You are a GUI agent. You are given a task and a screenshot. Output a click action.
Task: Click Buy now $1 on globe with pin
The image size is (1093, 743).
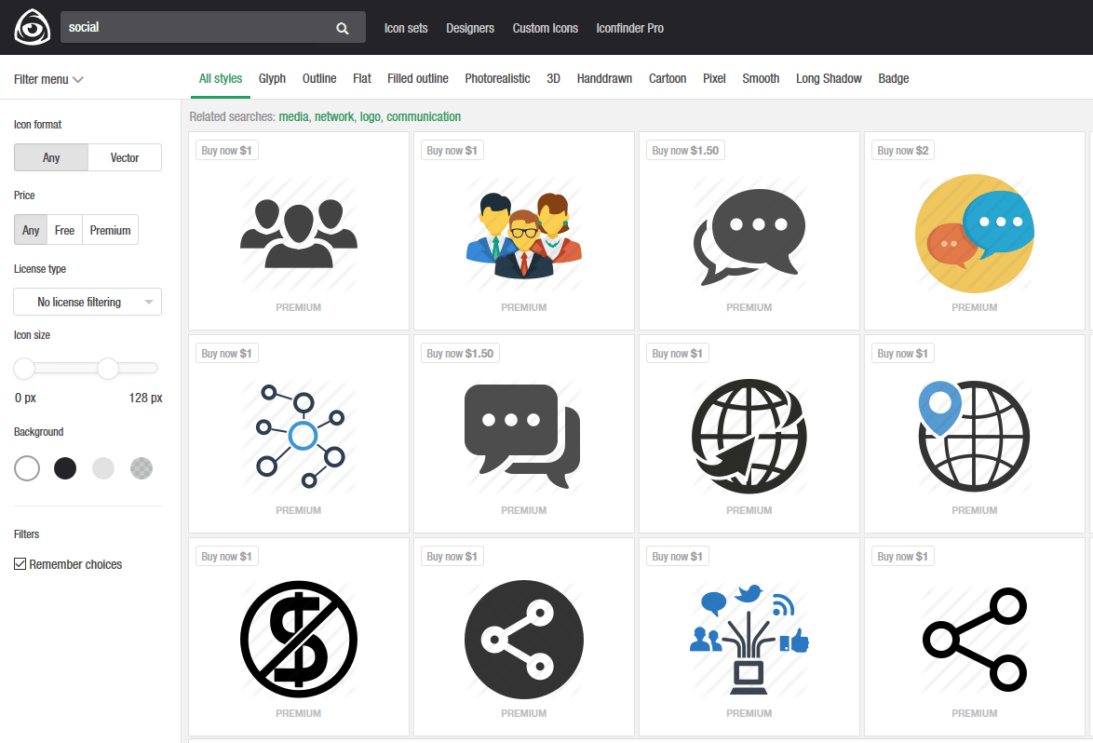(903, 354)
